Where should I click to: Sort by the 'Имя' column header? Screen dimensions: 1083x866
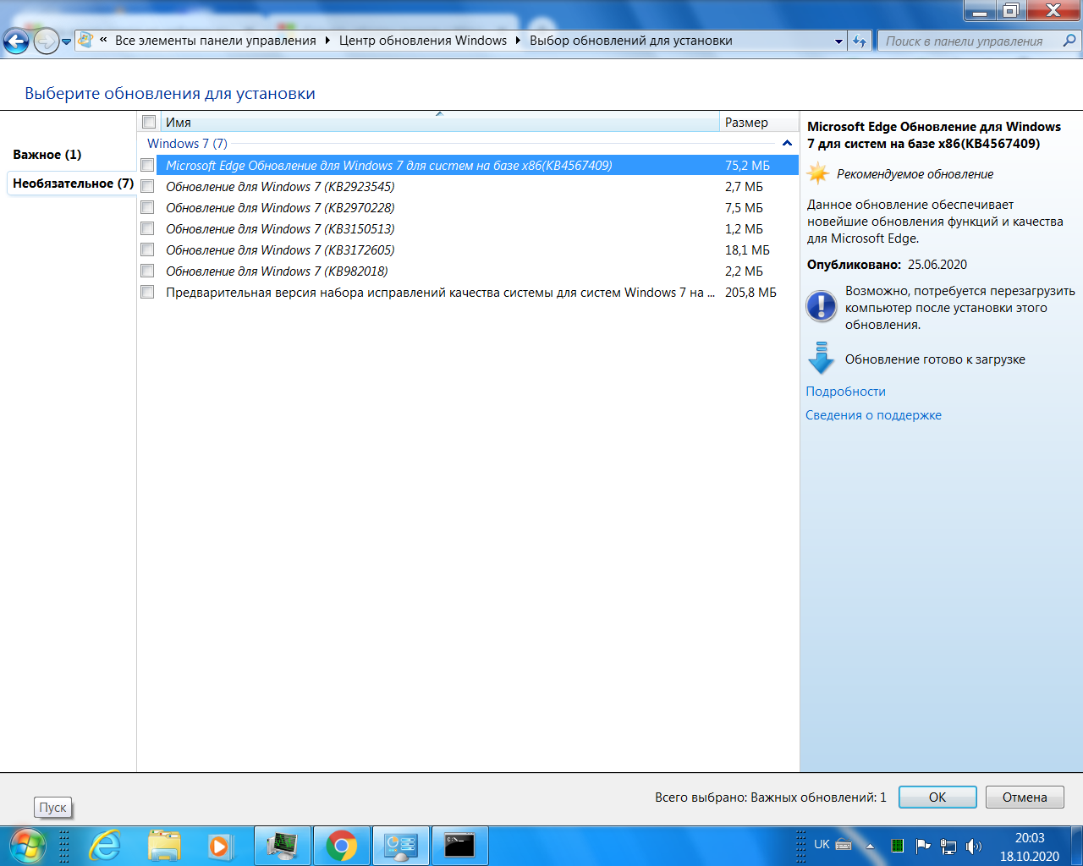point(439,122)
